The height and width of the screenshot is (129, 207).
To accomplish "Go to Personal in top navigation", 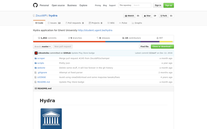I will [44, 5].
